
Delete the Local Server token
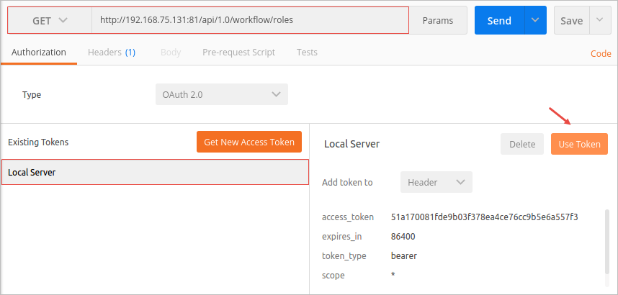(522, 144)
